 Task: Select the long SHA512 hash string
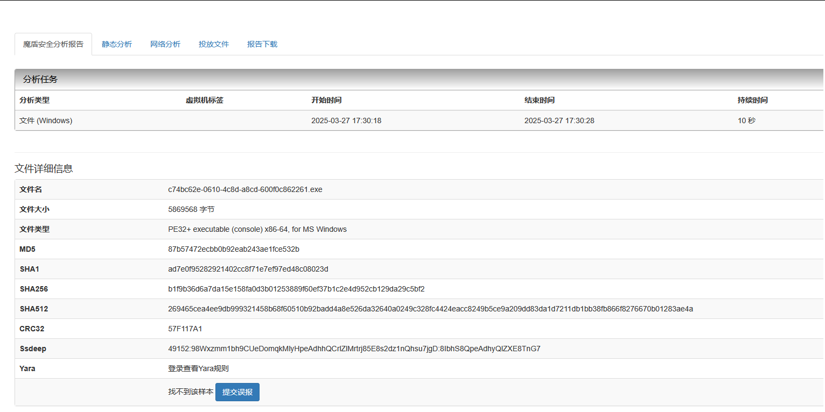click(430, 309)
